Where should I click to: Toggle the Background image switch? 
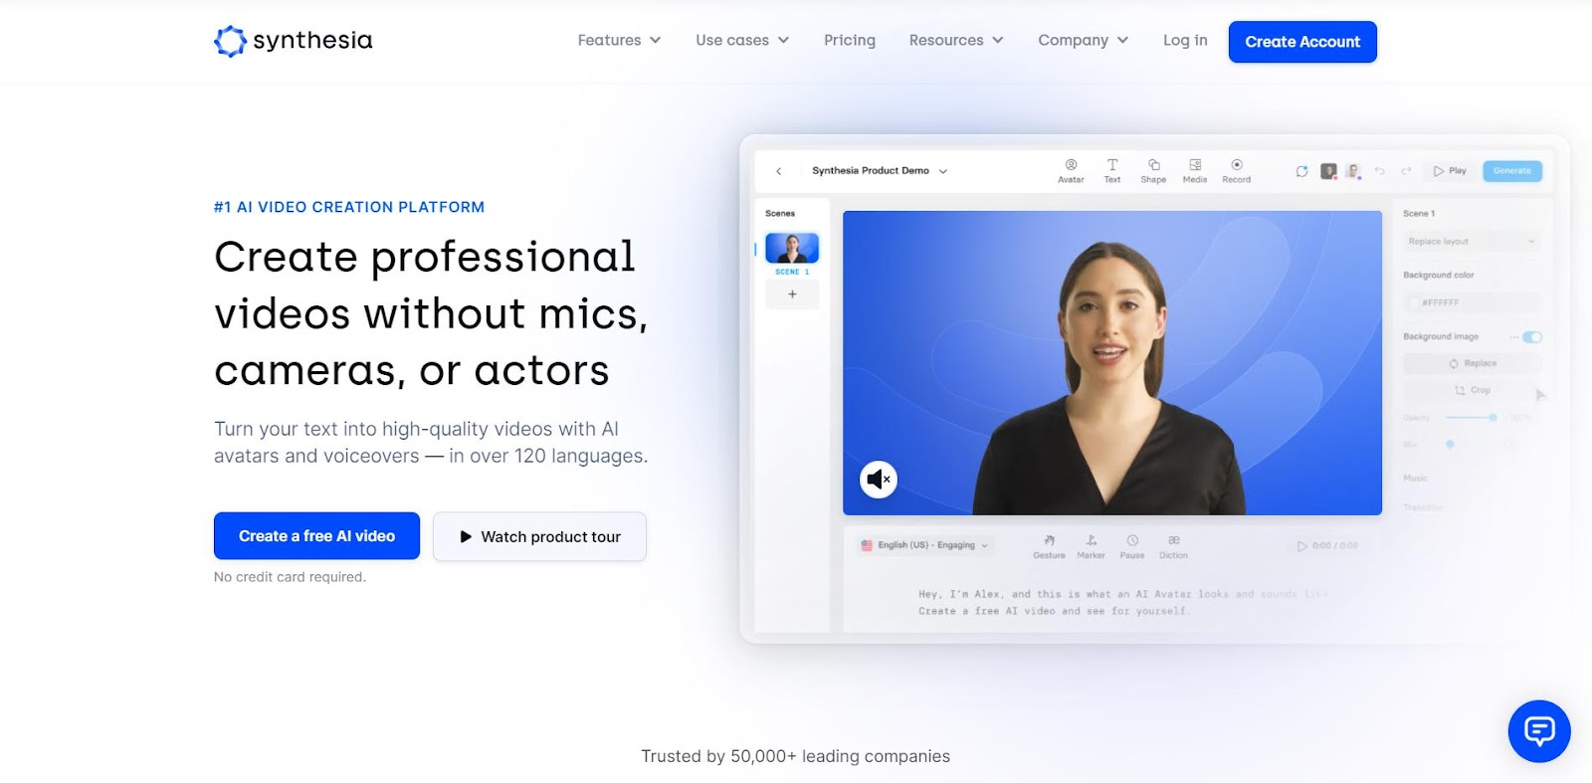(x=1532, y=337)
